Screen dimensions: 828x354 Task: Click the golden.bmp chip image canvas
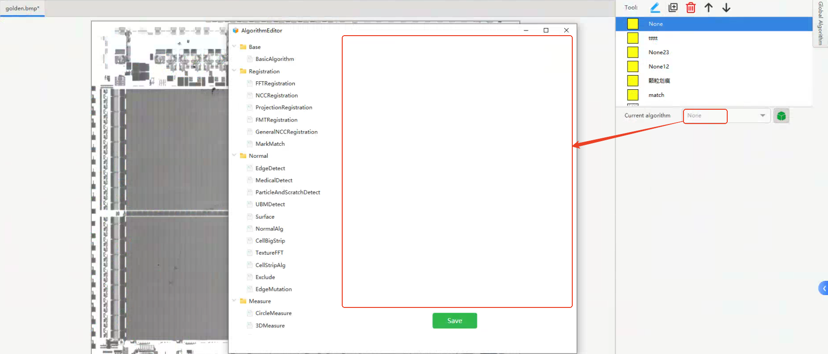click(x=160, y=188)
